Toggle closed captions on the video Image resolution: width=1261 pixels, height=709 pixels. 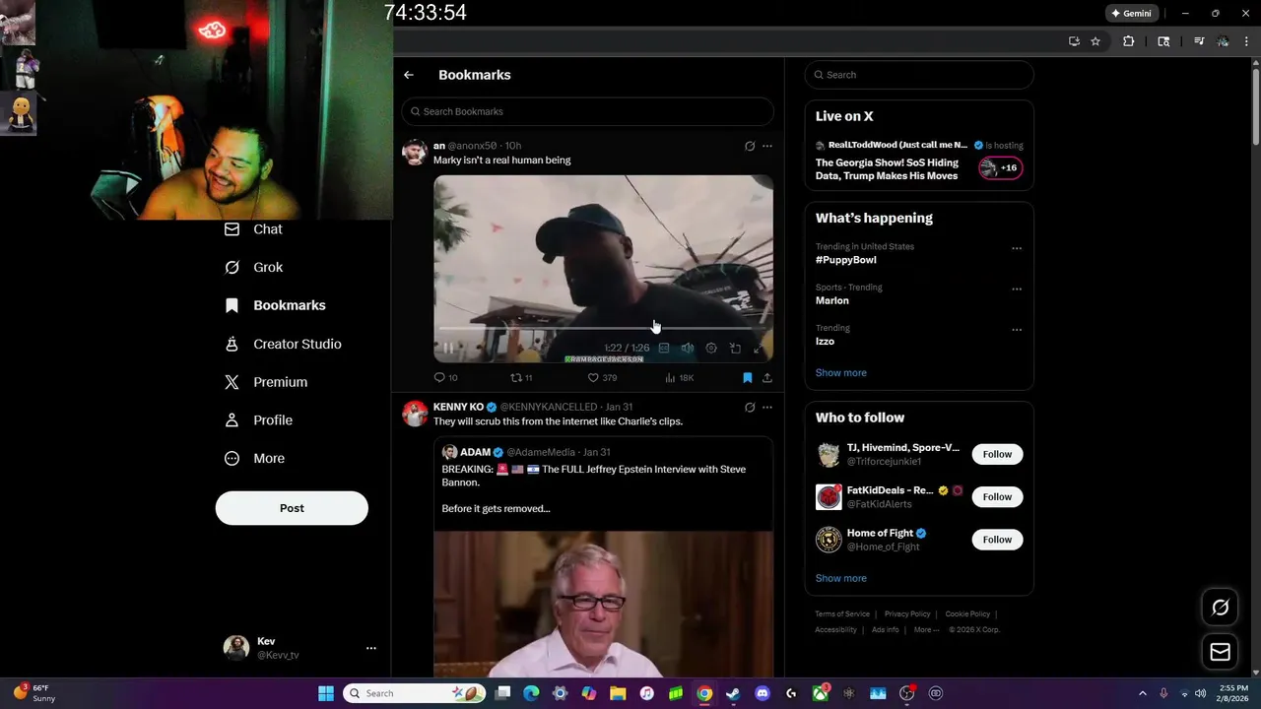pyautogui.click(x=664, y=348)
